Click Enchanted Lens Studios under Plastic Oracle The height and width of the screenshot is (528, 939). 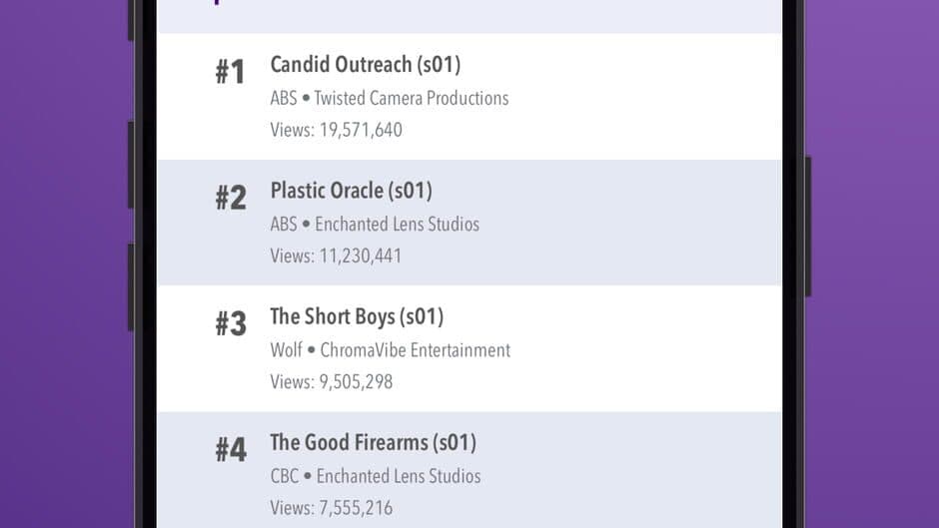click(x=397, y=224)
